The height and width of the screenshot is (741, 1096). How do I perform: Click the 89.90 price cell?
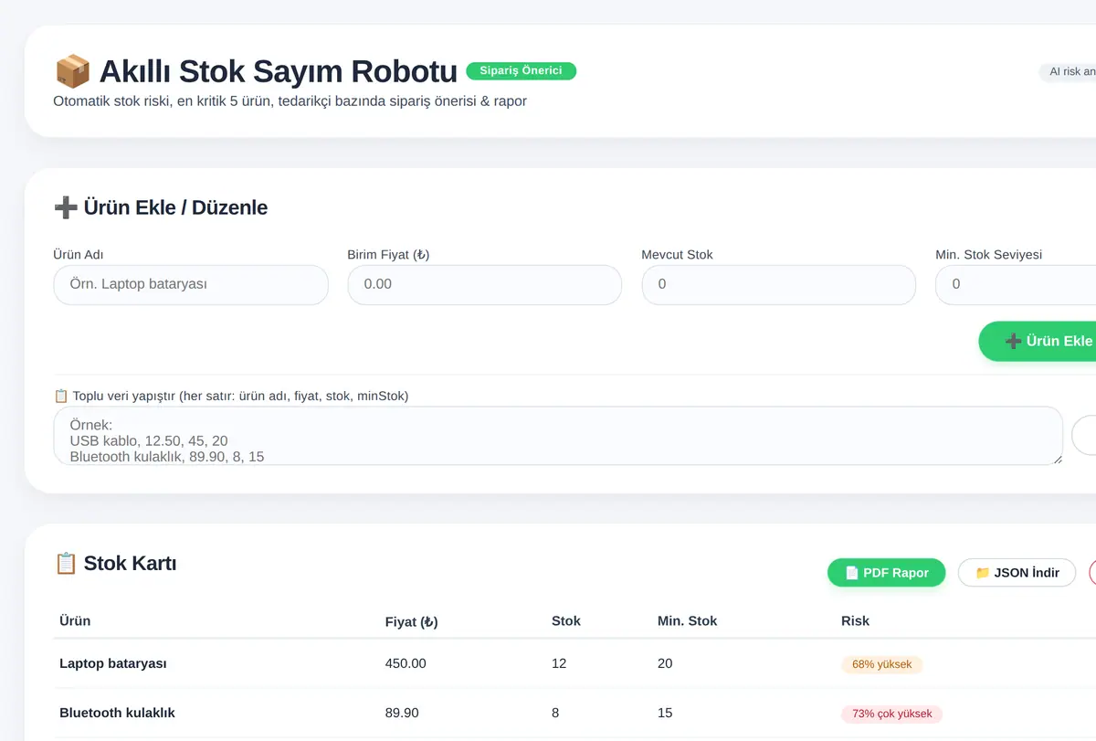402,713
